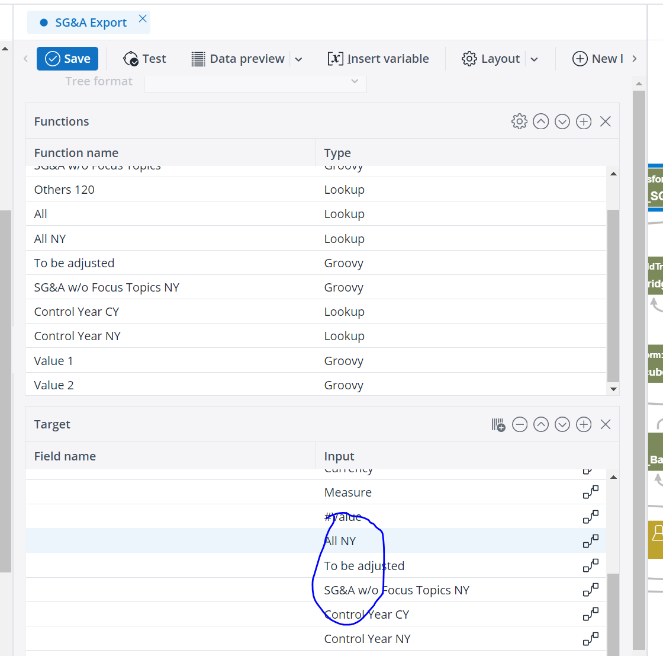This screenshot has width=663, height=656.
Task: Click the Test button
Action: point(145,59)
